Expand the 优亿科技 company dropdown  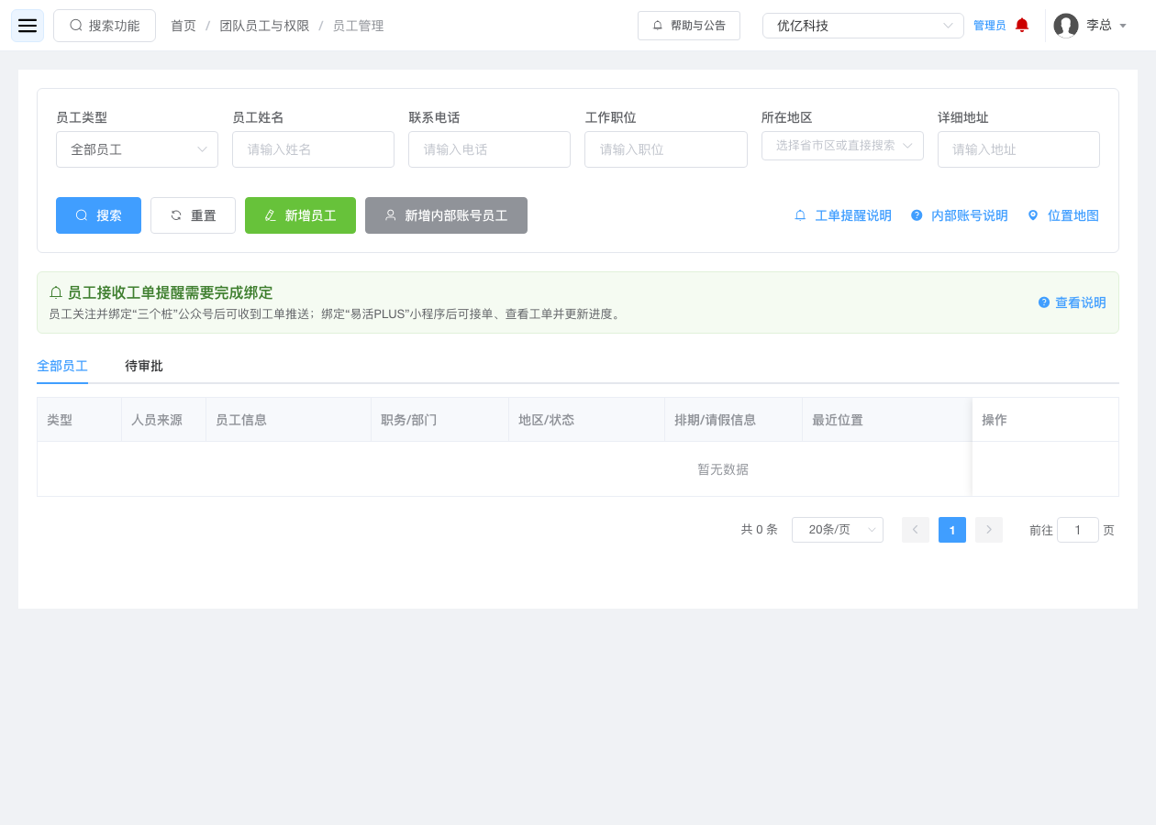(863, 26)
